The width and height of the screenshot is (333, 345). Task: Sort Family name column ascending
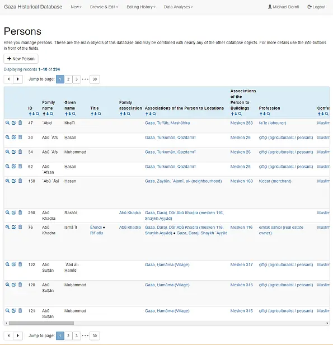point(44,114)
